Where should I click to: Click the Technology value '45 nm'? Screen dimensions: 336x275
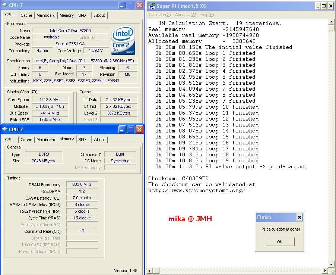point(42,50)
